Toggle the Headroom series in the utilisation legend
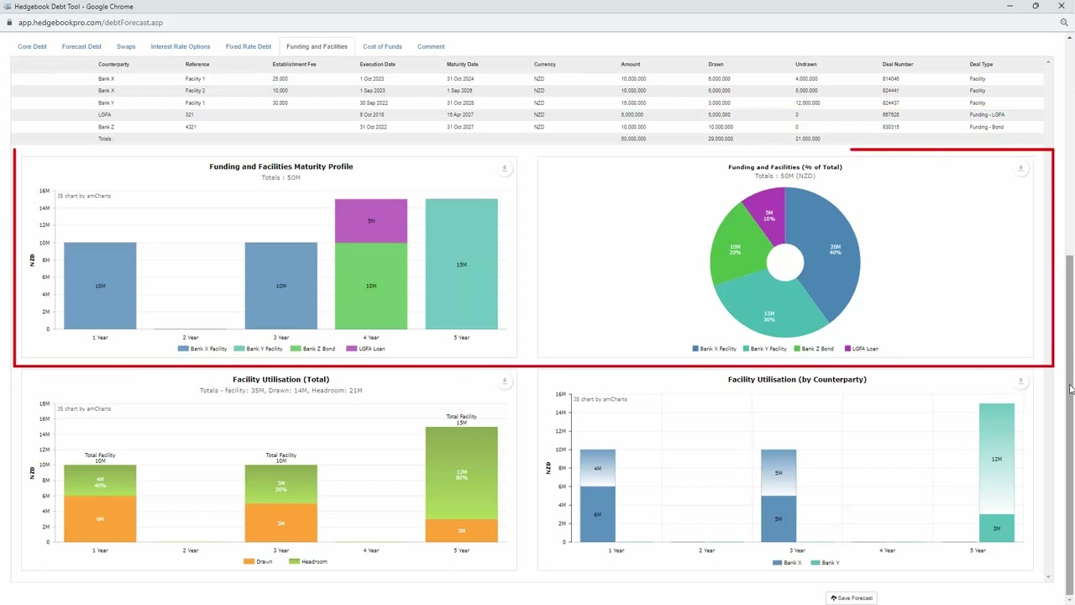The image size is (1075, 605). point(308,561)
